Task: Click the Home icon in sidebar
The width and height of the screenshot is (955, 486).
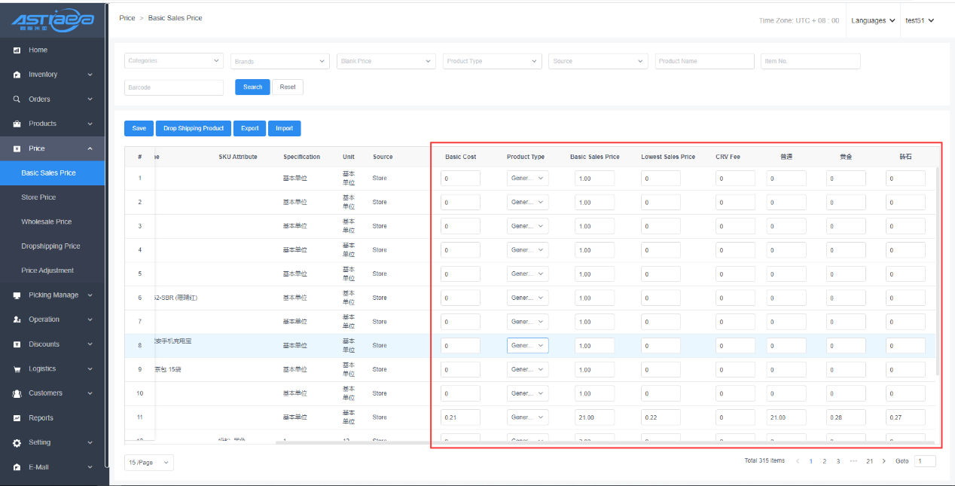Action: click(x=17, y=50)
